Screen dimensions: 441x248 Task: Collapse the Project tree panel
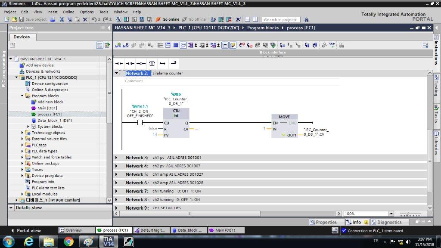pos(109,28)
